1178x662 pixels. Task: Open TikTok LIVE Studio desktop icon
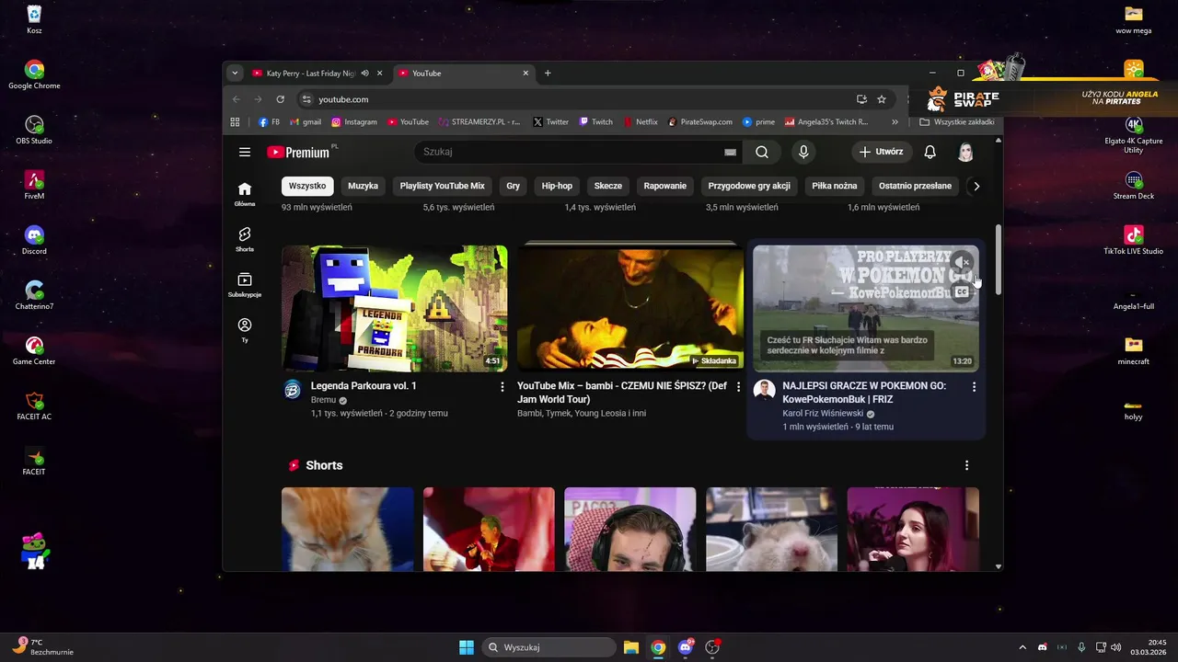[x=1133, y=239]
